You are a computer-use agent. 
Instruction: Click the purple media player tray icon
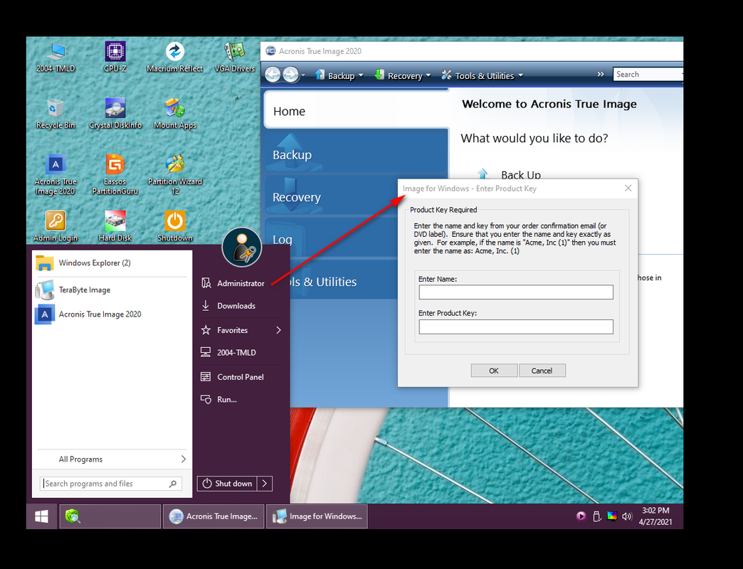pyautogui.click(x=581, y=516)
